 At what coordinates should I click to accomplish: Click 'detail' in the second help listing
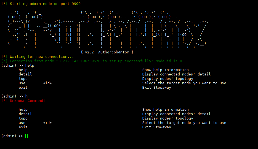(x=25, y=114)
